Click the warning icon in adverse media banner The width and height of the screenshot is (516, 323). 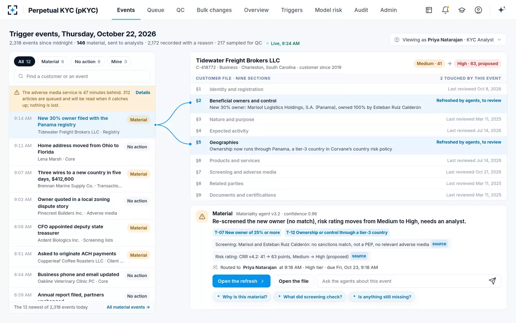17,93
